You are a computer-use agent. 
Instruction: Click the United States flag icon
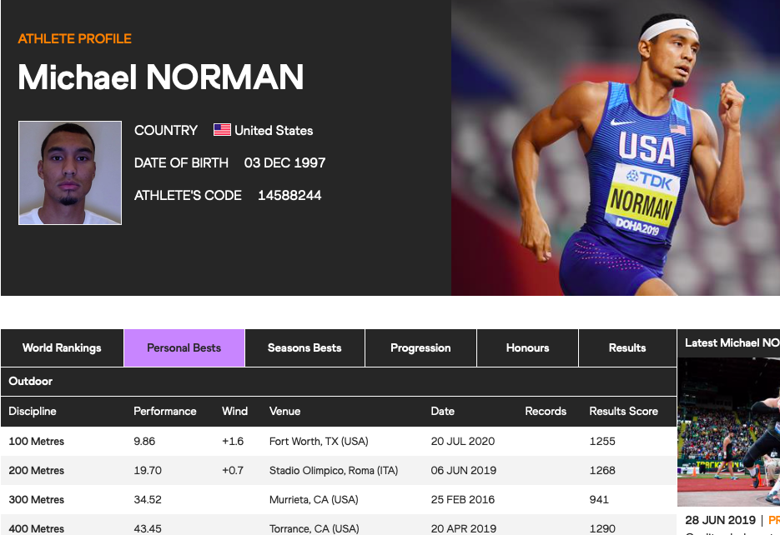[222, 130]
